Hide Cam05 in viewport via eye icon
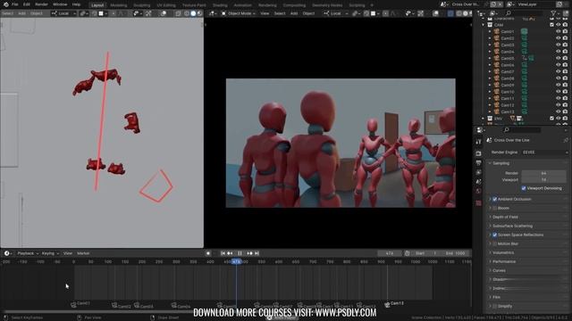The height and width of the screenshot is (321, 572). pos(558,58)
